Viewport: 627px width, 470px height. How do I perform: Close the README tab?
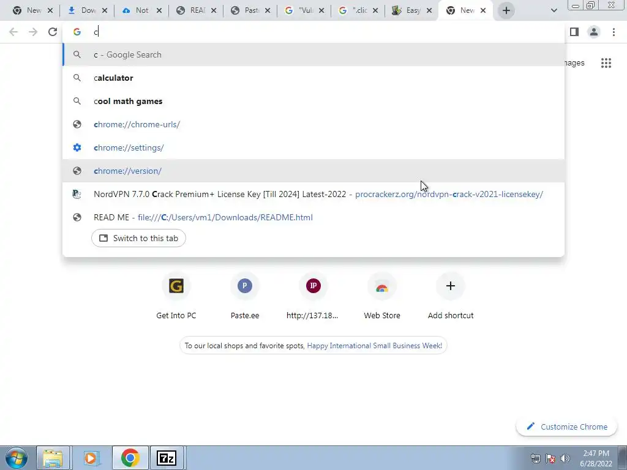pyautogui.click(x=214, y=10)
